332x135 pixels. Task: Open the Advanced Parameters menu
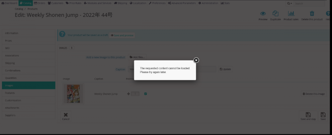(x=182, y=3)
